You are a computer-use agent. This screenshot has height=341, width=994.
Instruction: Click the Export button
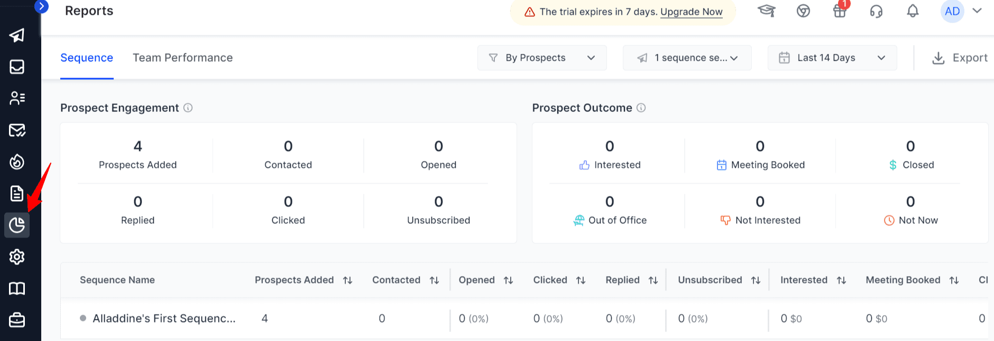click(x=959, y=58)
